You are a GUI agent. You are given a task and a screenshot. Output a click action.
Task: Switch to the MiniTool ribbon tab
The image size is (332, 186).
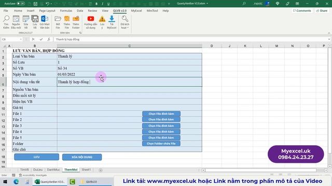152,10
